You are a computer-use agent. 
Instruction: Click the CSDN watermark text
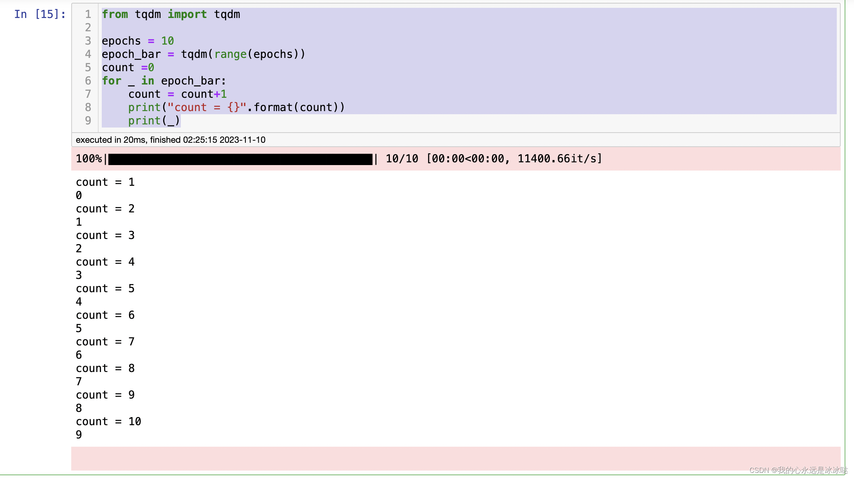[x=798, y=470]
